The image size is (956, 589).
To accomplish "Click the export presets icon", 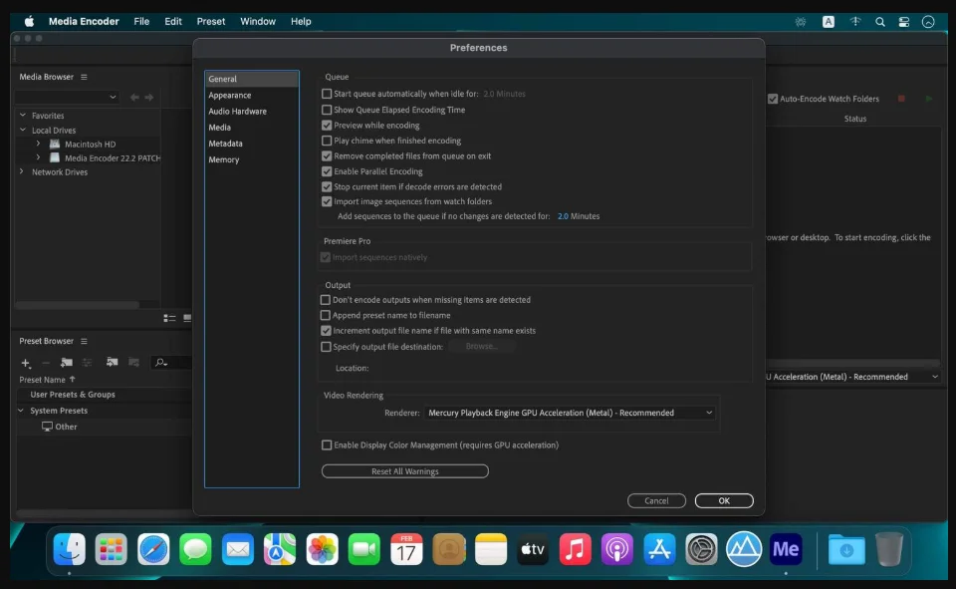I will tap(133, 363).
